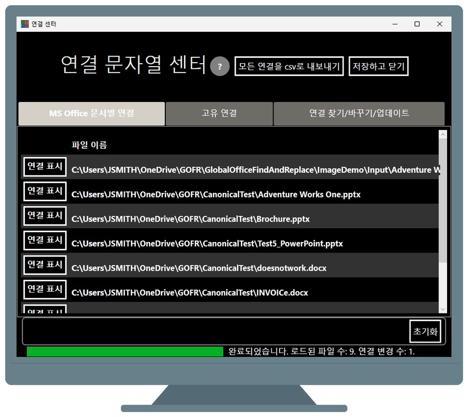The image size is (468, 417).
Task: Close the 연결 센터 window
Action: point(439,24)
